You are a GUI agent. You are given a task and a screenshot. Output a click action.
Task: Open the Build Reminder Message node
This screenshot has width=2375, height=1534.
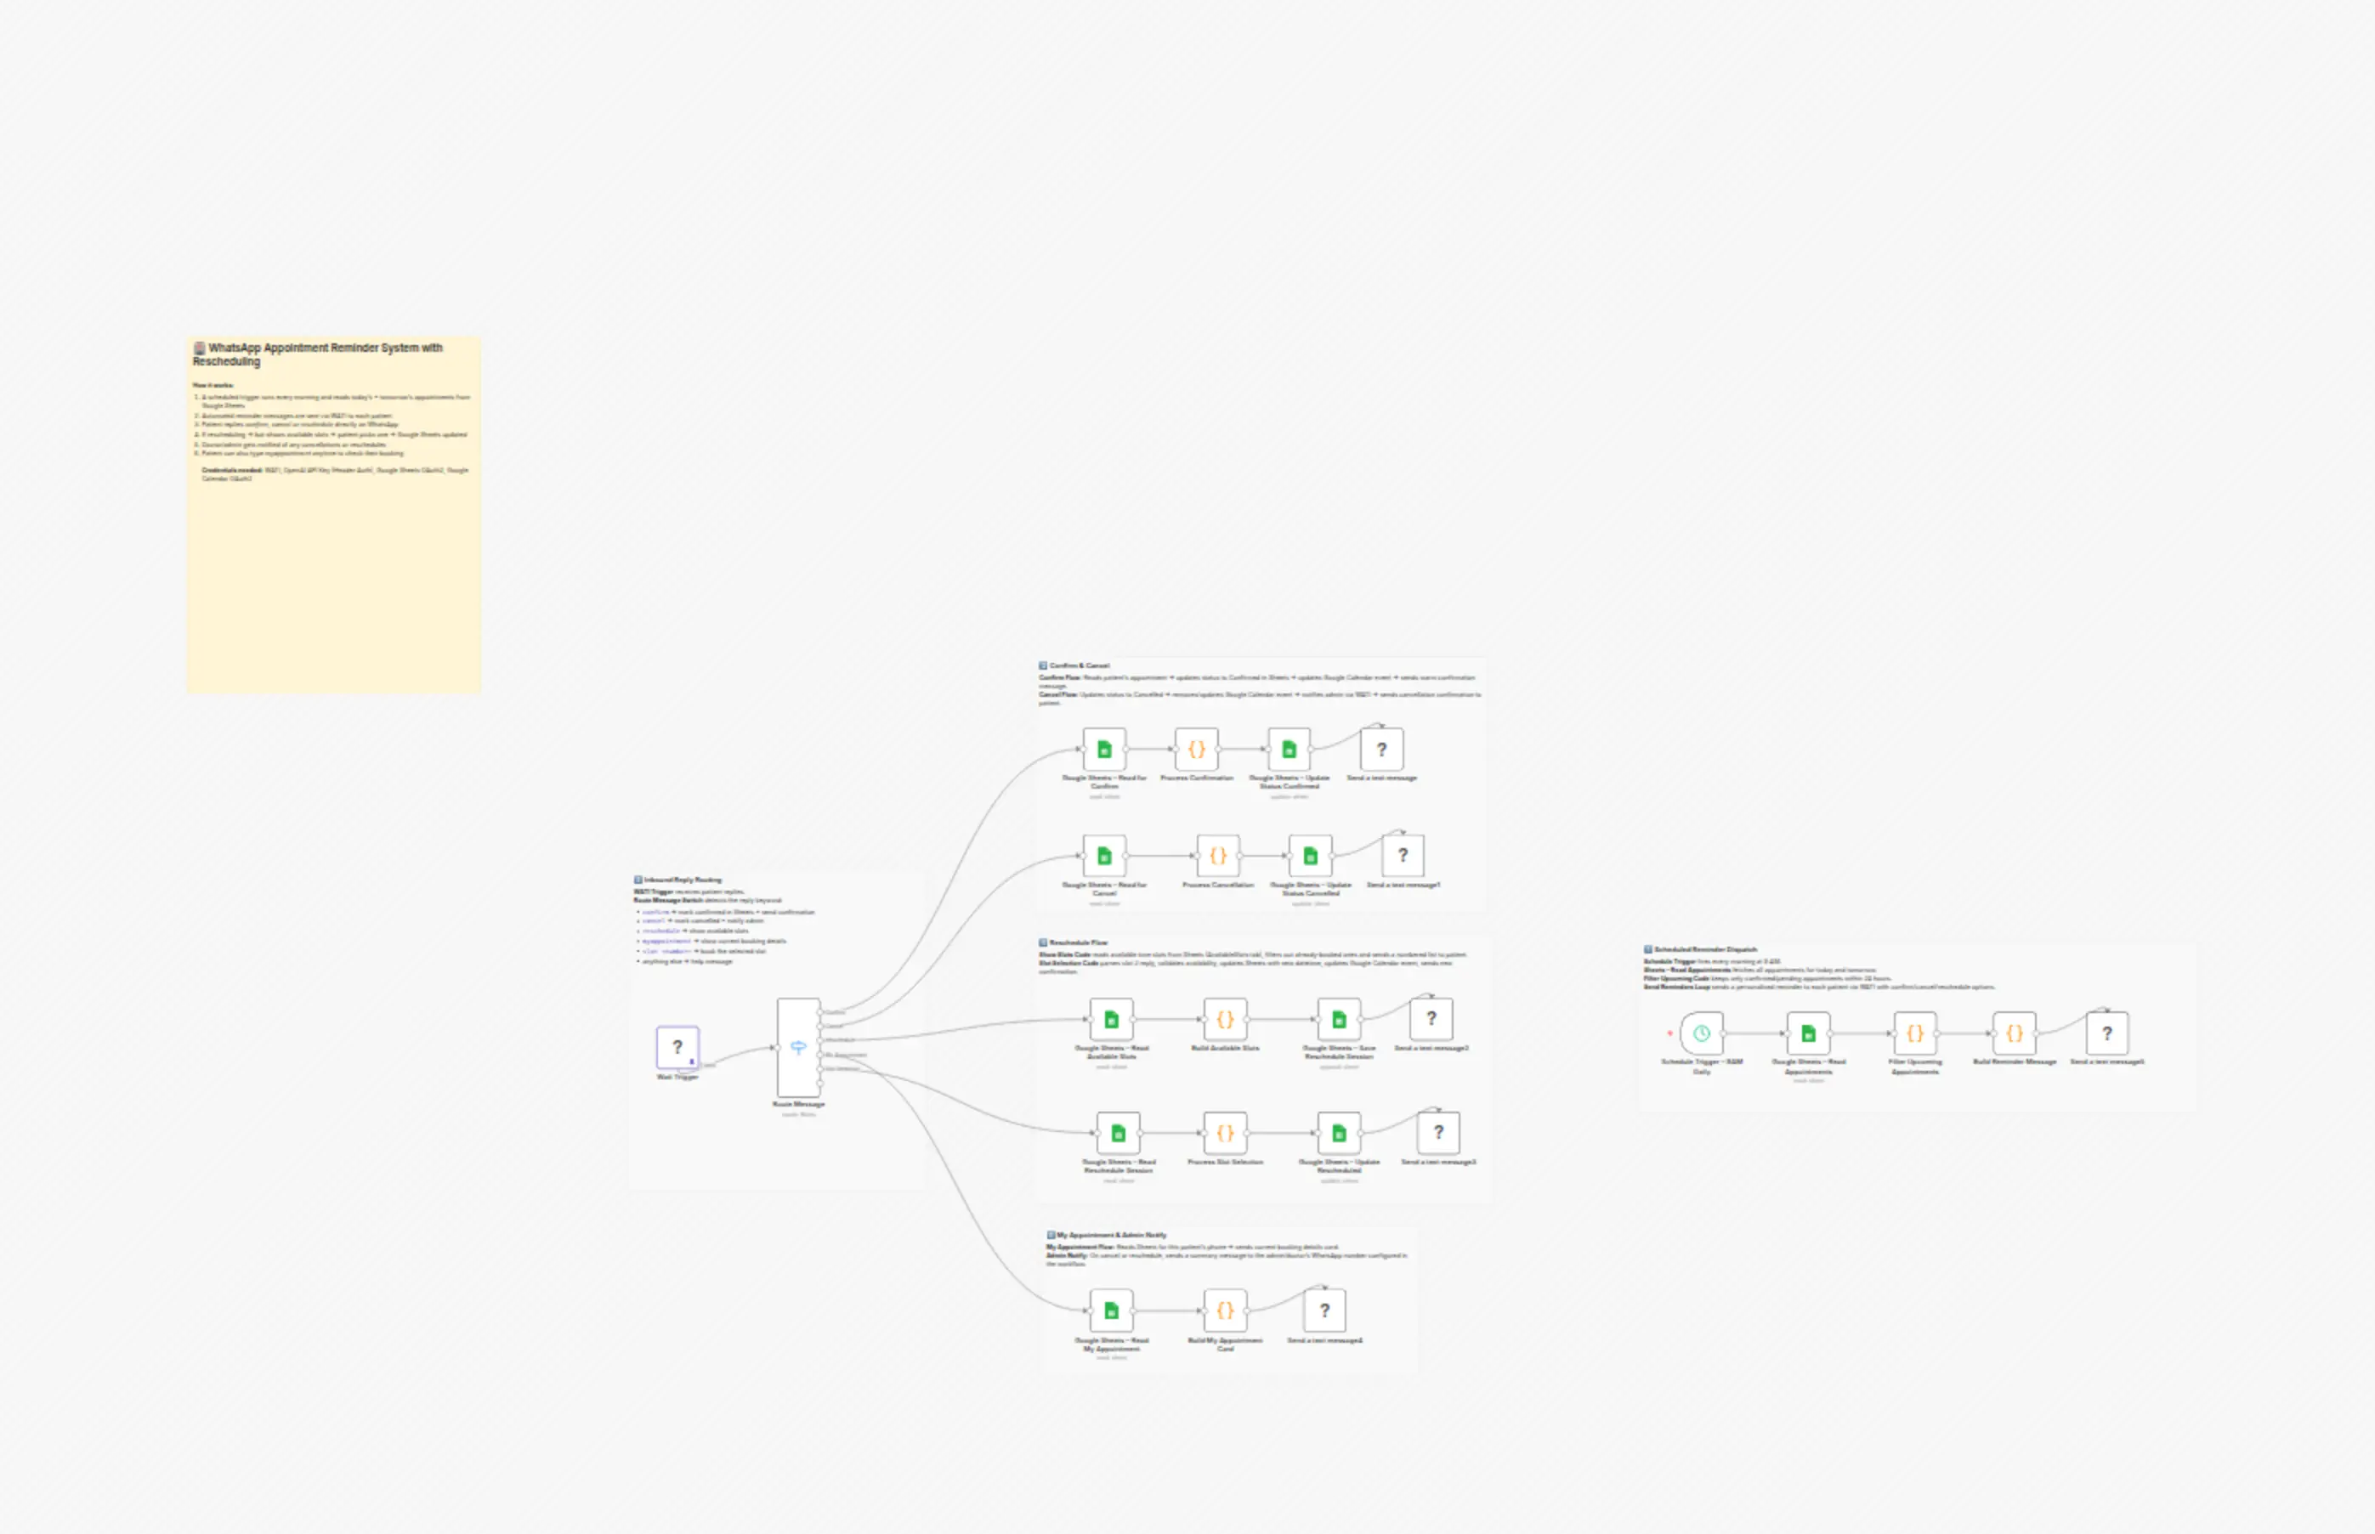[x=2015, y=1033]
